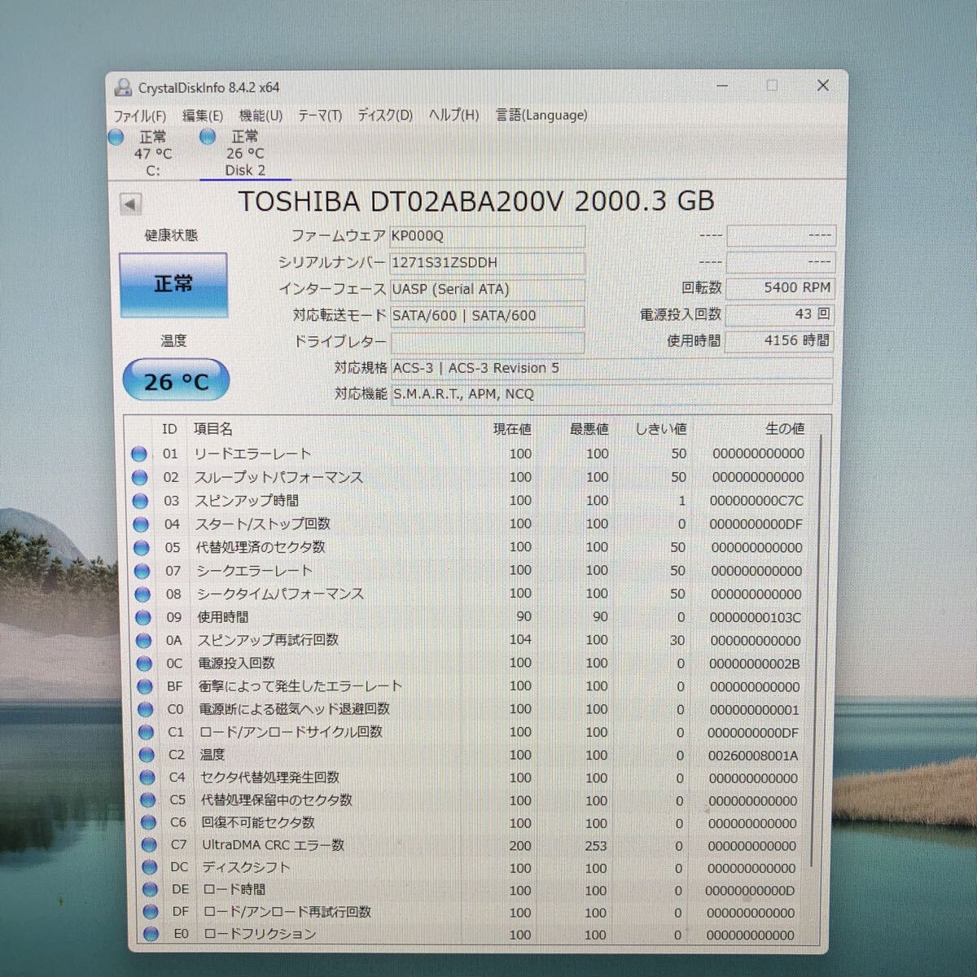The width and height of the screenshot is (977, 977).
Task: Click status orb for 04 スタート/ストップ回数
Action: click(x=141, y=525)
